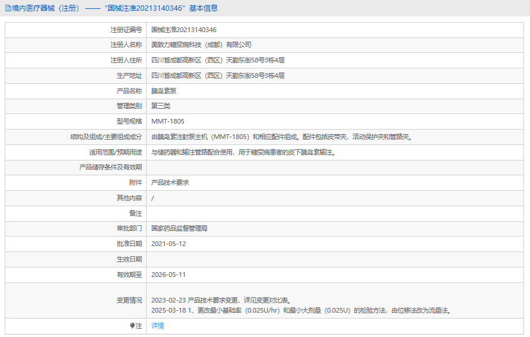Click the 注册证编号 label
The width and height of the screenshot is (530, 337).
point(126,30)
